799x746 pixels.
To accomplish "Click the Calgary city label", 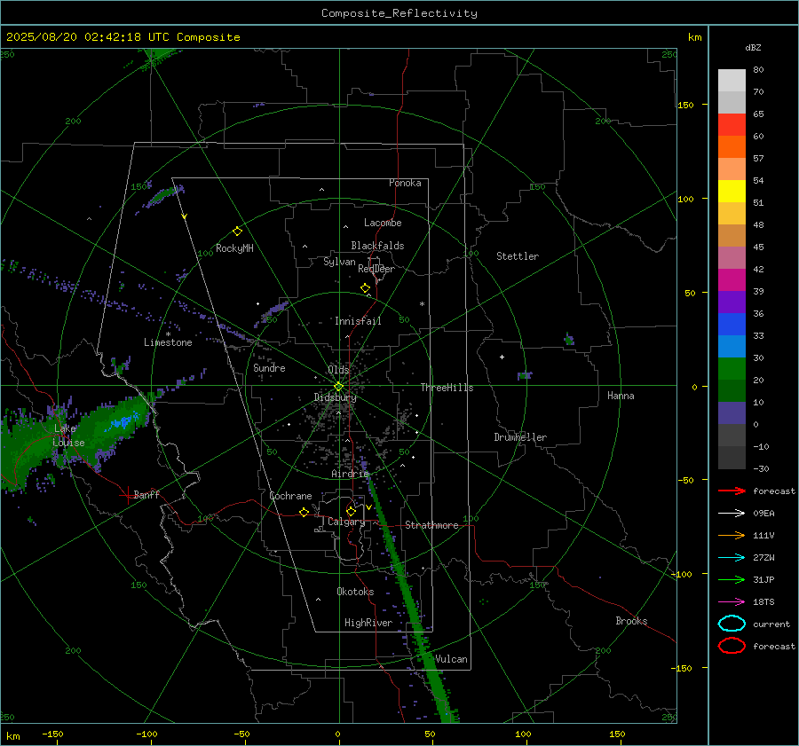I will [x=346, y=522].
